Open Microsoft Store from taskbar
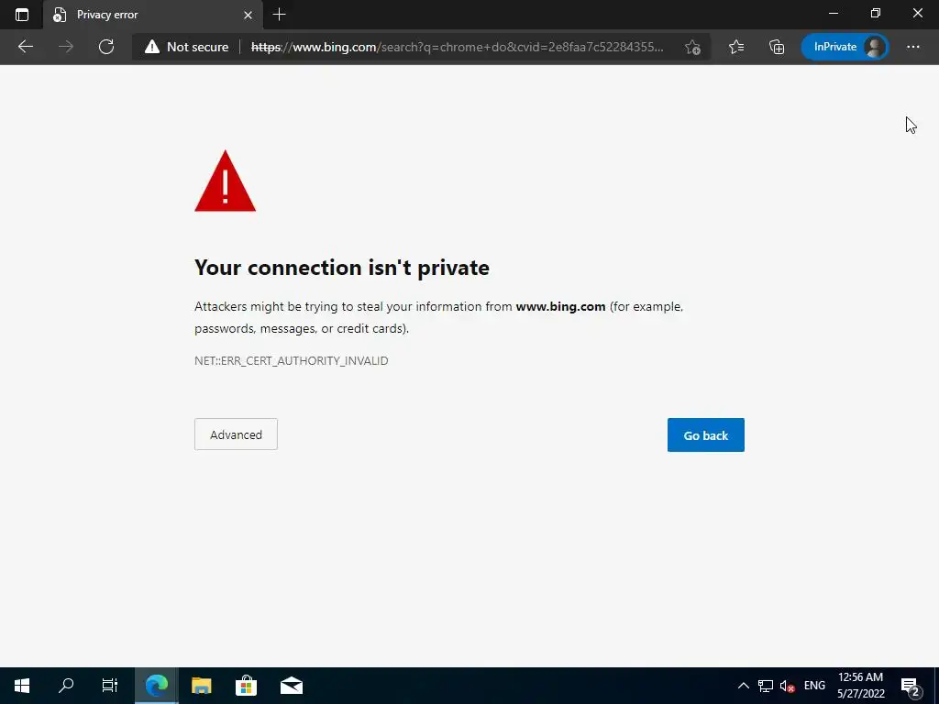939x704 pixels. (x=246, y=686)
